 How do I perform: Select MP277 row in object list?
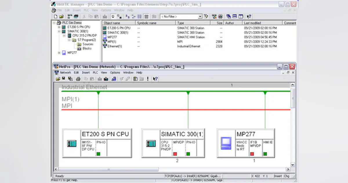(200, 37)
